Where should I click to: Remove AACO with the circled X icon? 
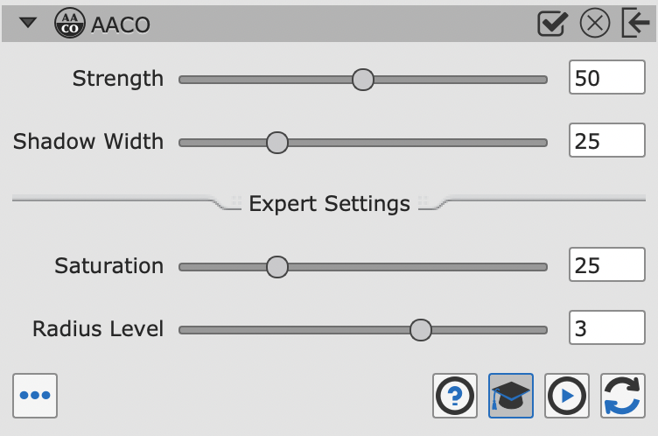(595, 23)
